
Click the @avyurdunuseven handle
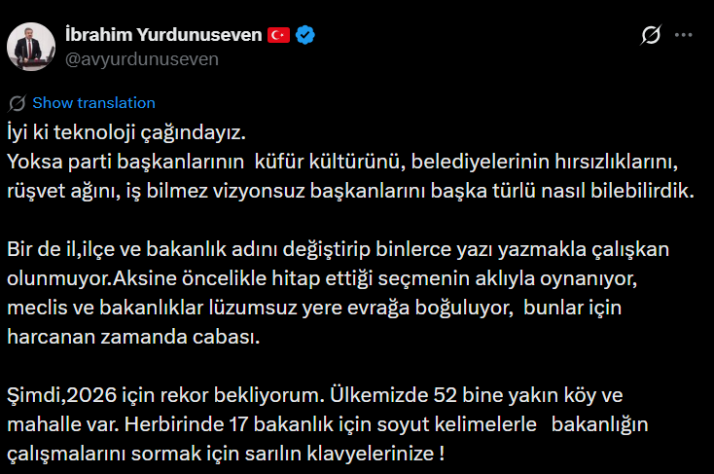point(141,58)
